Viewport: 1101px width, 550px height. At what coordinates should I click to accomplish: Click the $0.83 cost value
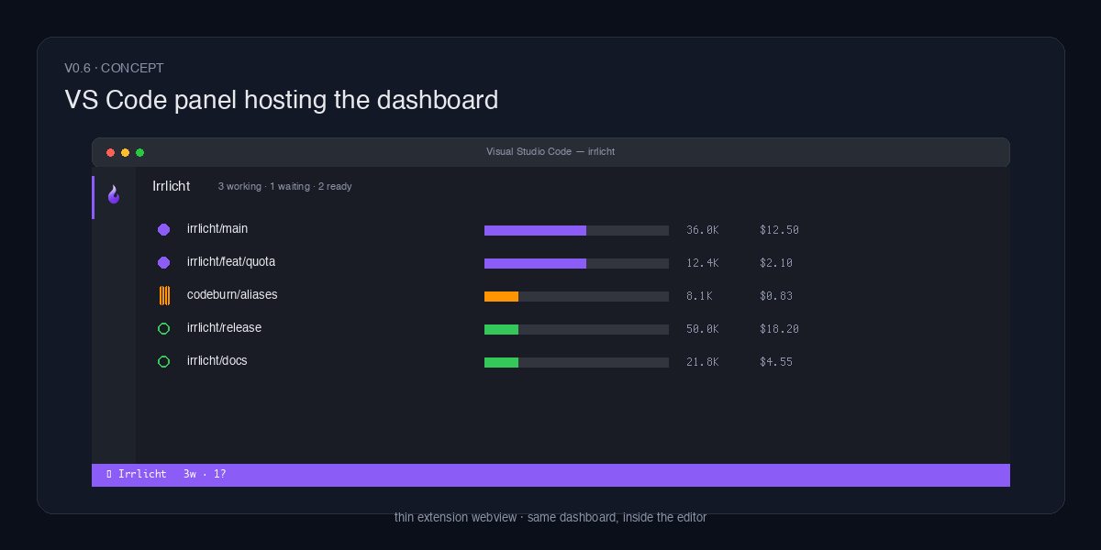click(x=776, y=296)
